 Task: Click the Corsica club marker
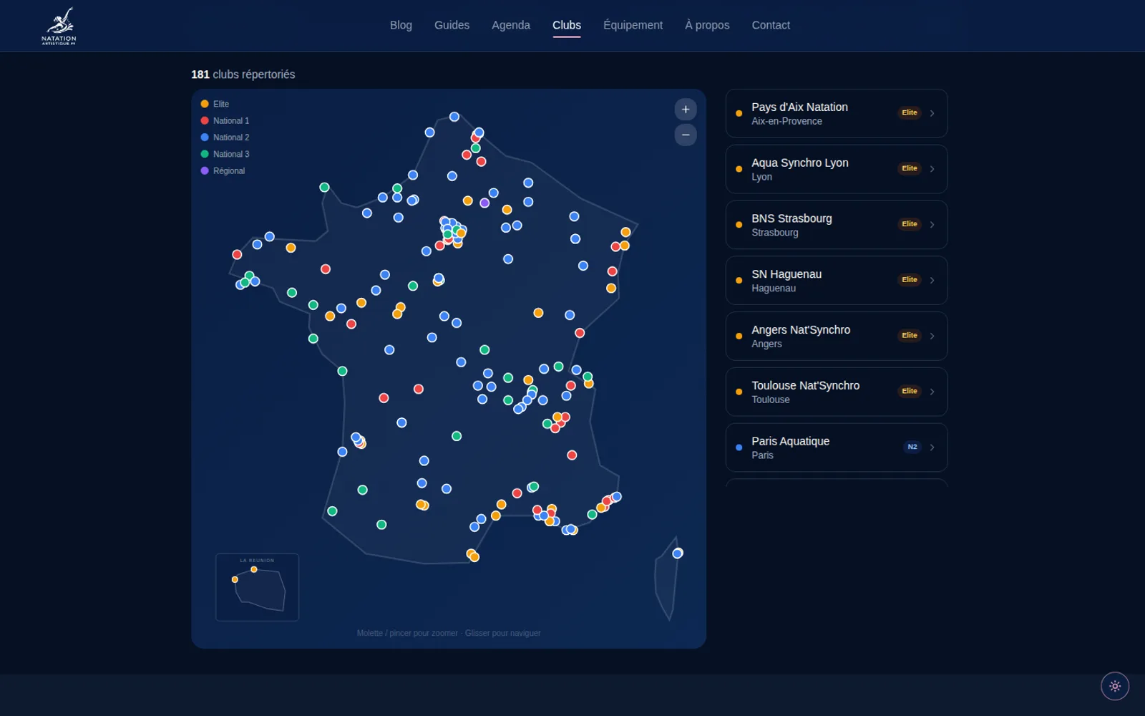(678, 553)
